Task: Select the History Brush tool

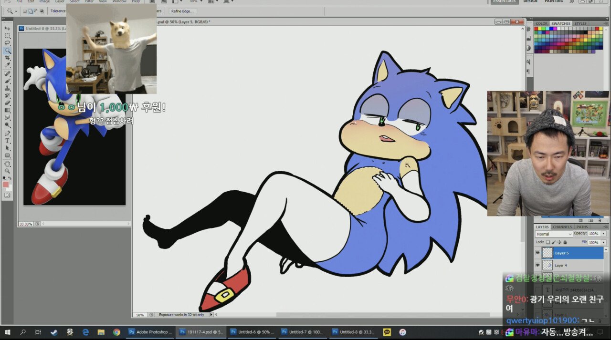Action: [8, 95]
